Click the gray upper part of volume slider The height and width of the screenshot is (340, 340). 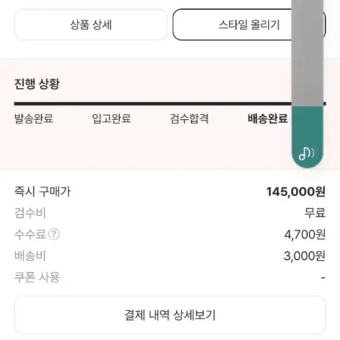307,53
